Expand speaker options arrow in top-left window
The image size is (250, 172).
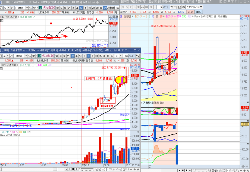[x=37, y=8]
